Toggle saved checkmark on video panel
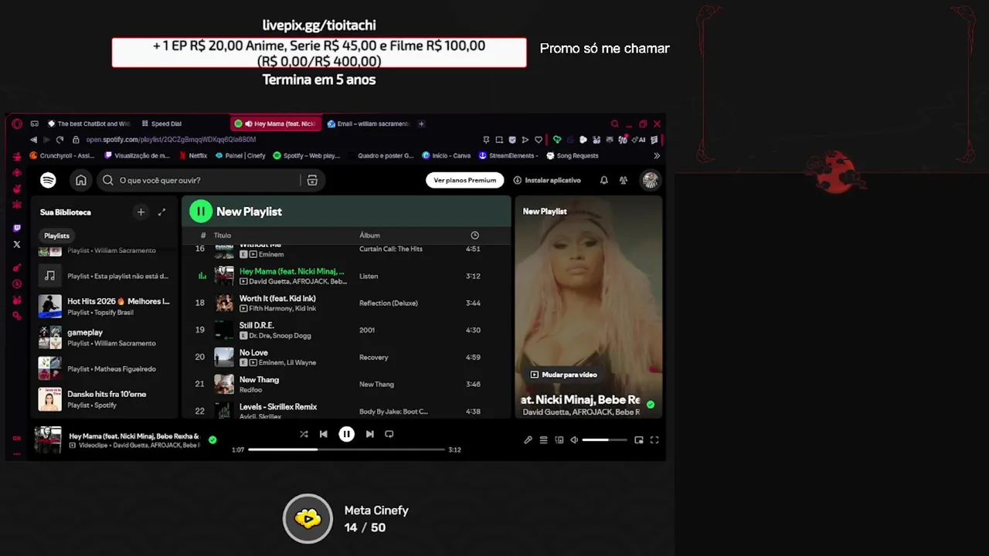 click(651, 404)
